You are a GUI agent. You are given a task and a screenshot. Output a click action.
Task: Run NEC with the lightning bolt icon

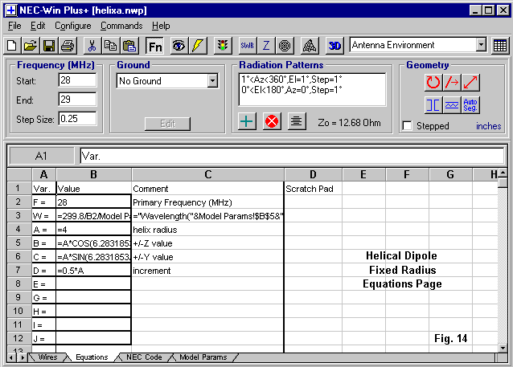[196, 46]
